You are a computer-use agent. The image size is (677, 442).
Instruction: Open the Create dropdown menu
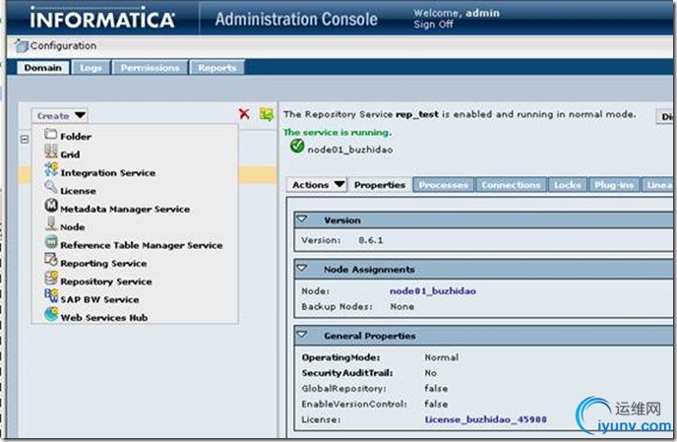click(x=60, y=116)
